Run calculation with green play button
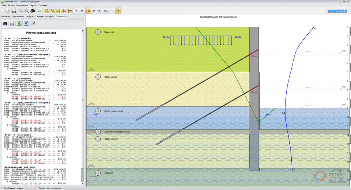Viewport: 351px width, 190px height. click(x=40, y=11)
